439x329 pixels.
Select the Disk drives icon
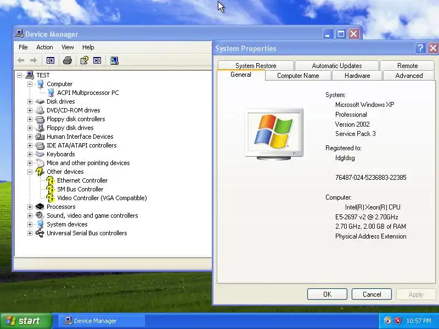pyautogui.click(x=40, y=101)
